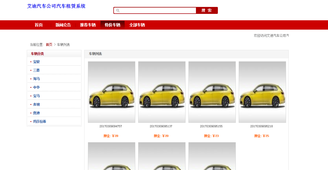Click vehicle name 20170309095218
The image size is (328, 170).
(261, 126)
